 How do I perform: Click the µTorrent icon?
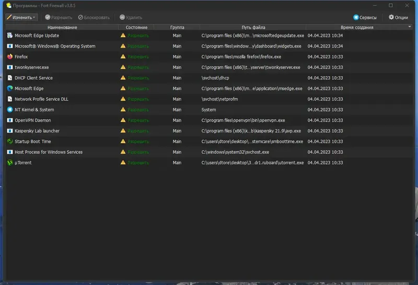(10, 162)
